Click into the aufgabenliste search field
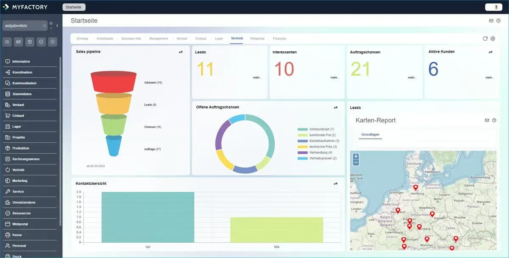 point(22,26)
